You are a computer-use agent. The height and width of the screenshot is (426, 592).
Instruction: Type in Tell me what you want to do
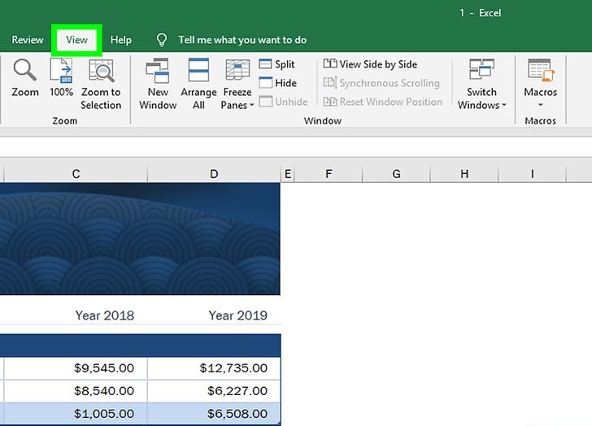[242, 40]
